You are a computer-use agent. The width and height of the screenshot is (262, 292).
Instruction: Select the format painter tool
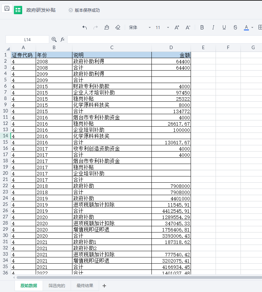[x=107, y=28]
